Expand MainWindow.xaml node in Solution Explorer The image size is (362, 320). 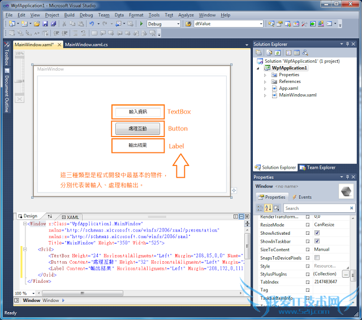(265, 95)
